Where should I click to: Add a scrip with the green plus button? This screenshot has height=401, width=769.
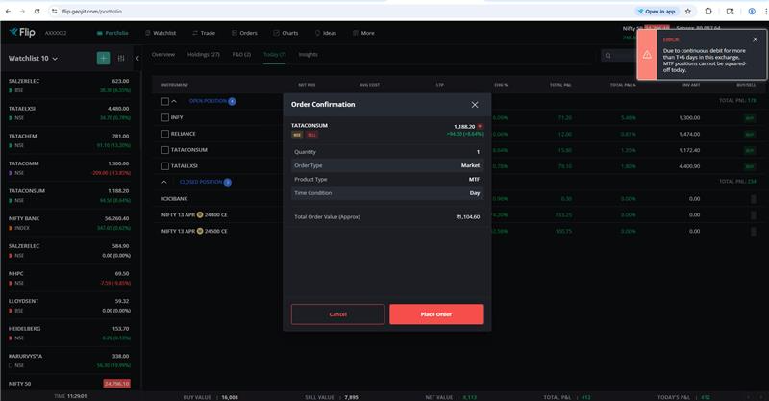coord(103,58)
